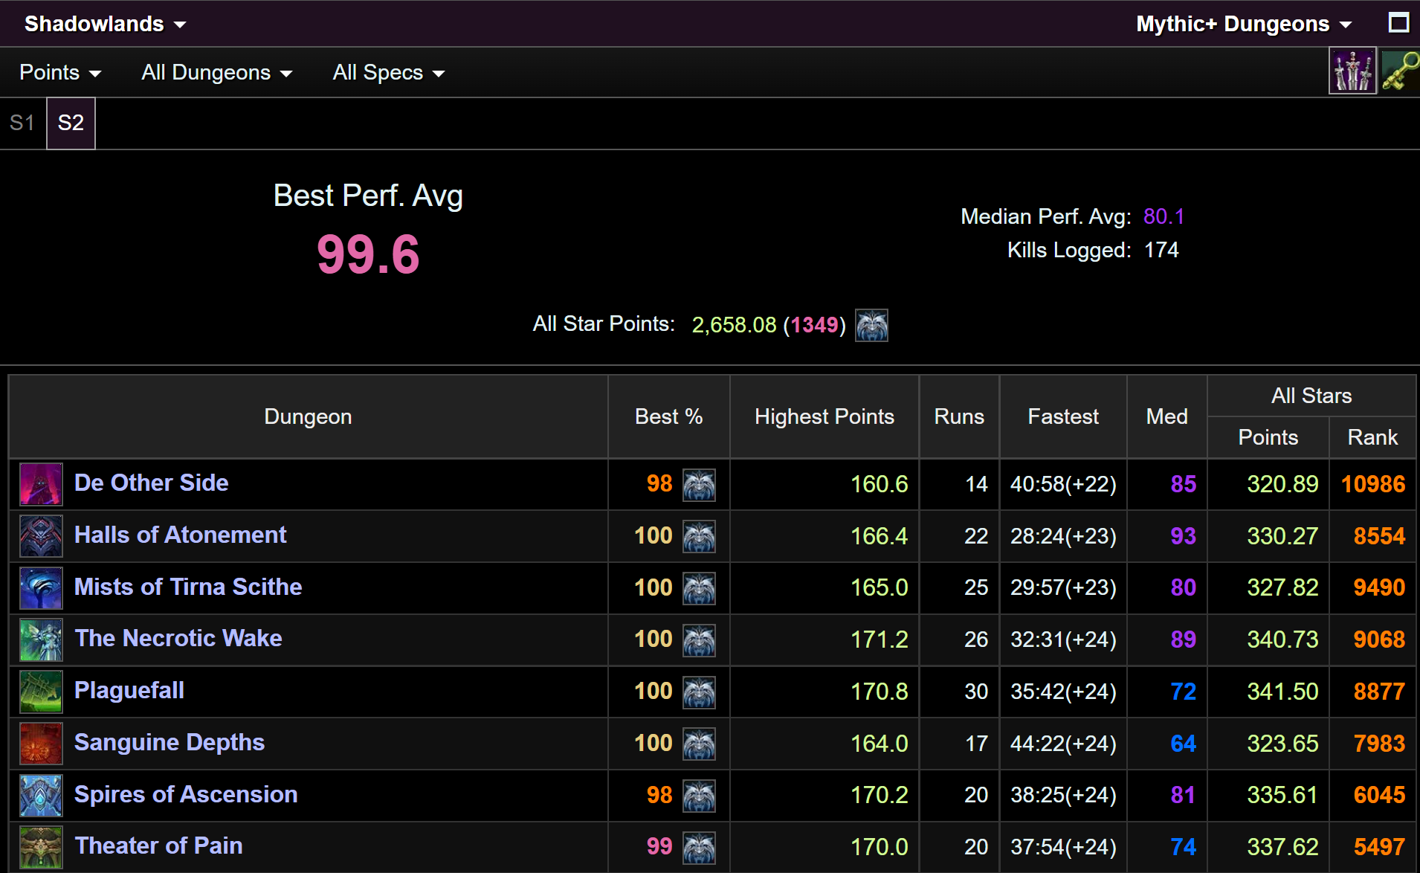Click the 10986 rank for De Other Side
The image size is (1420, 873).
[1372, 484]
